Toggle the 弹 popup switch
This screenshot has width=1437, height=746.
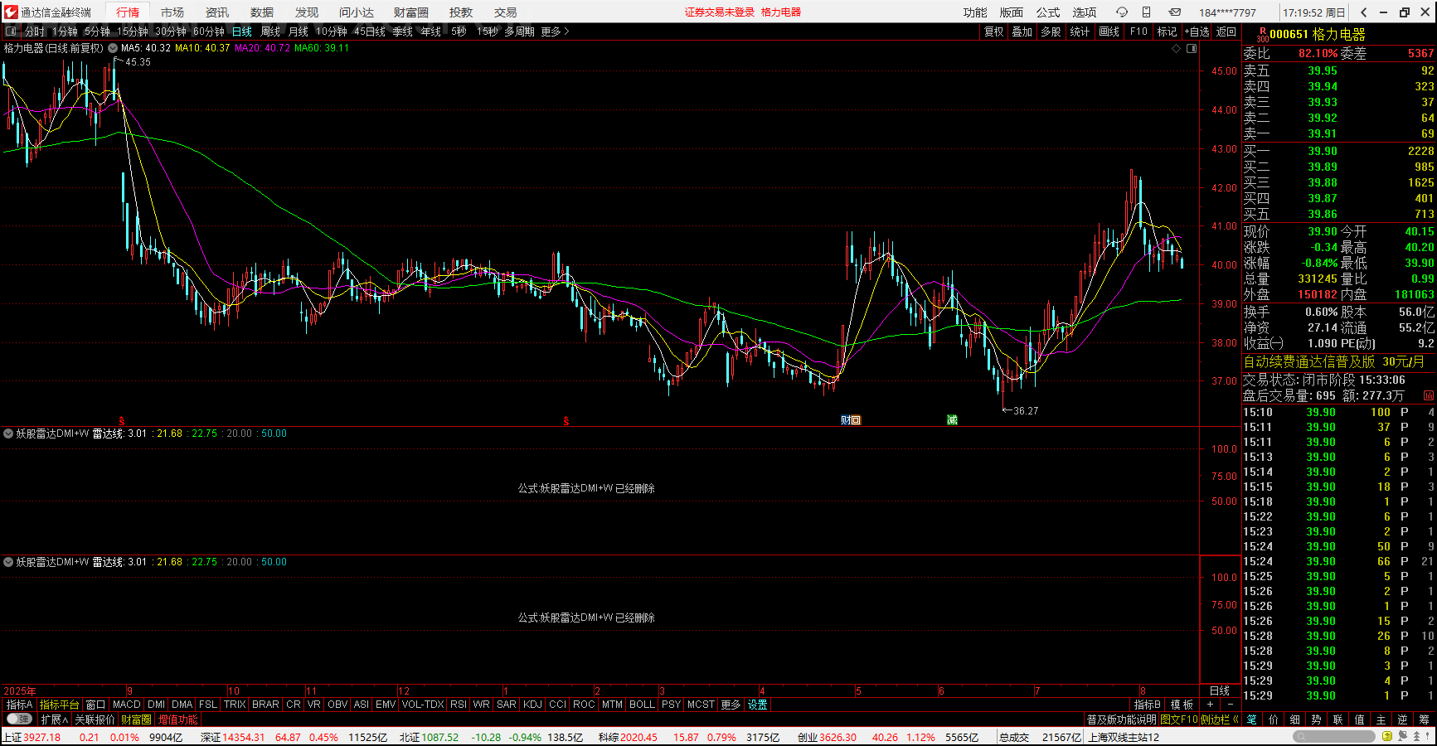(x=19, y=719)
